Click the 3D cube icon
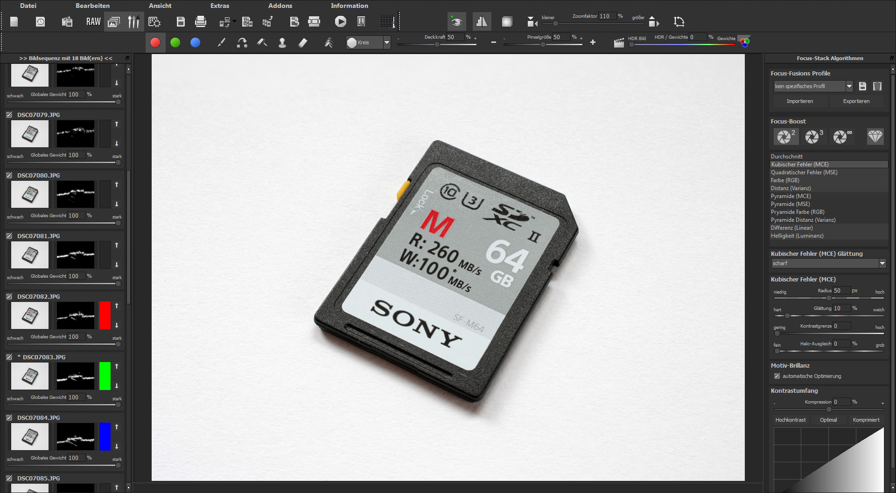This screenshot has width=896, height=493. coord(507,21)
